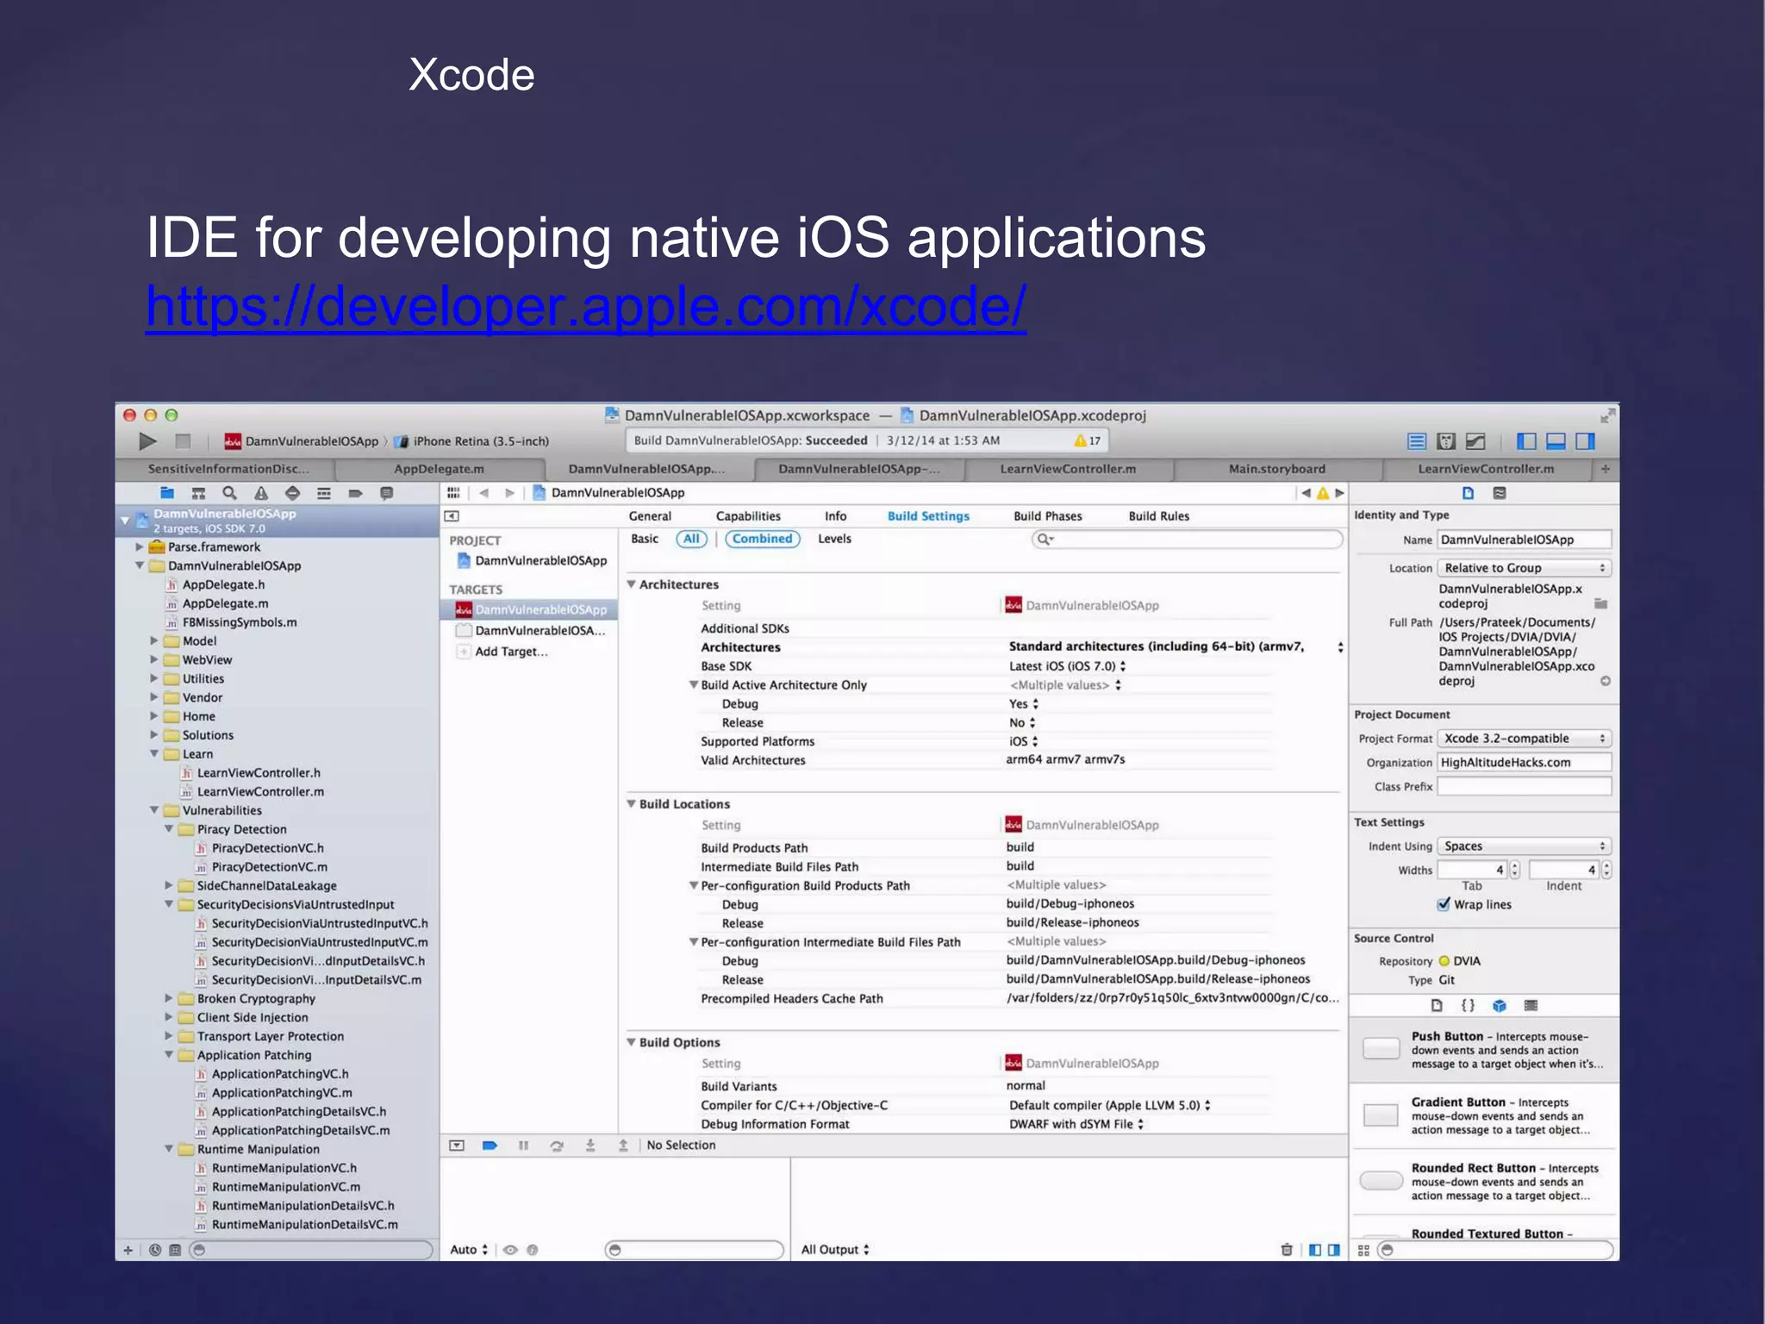Image resolution: width=1765 pixels, height=1324 pixels.
Task: Toggle Wrap lines checkbox
Action: pyautogui.click(x=1444, y=904)
